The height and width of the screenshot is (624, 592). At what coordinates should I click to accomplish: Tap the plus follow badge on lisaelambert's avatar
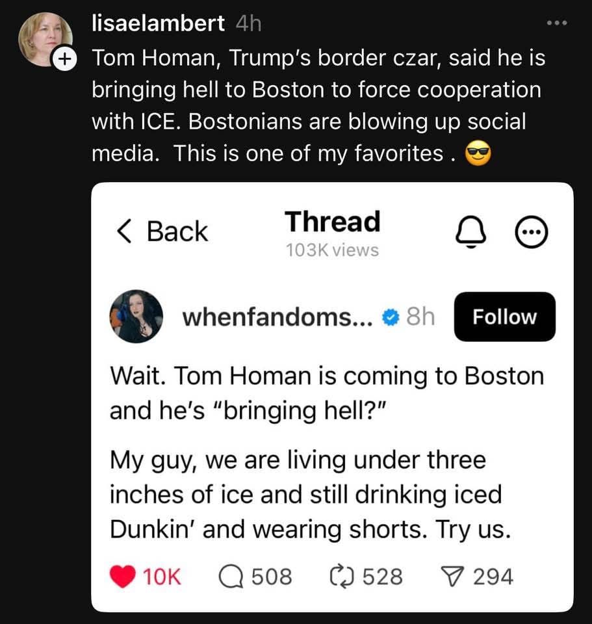coord(64,59)
